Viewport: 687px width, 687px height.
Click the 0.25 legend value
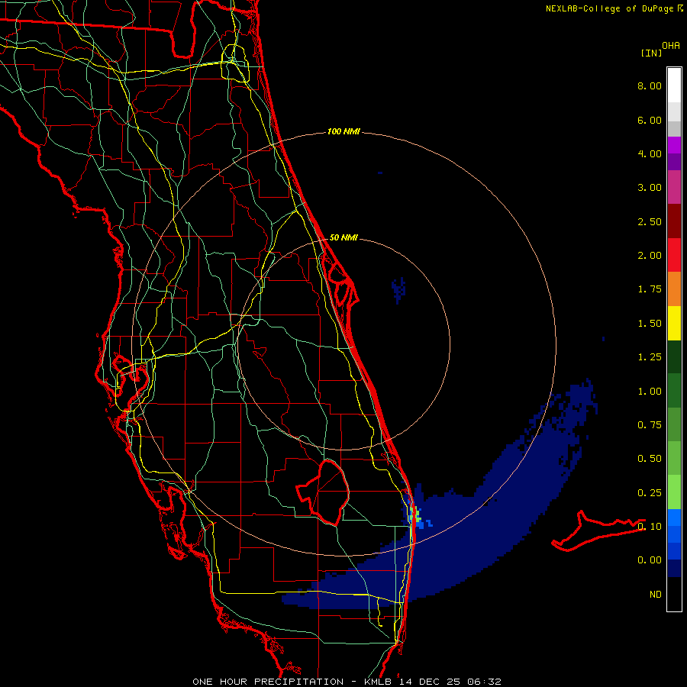pyautogui.click(x=650, y=493)
